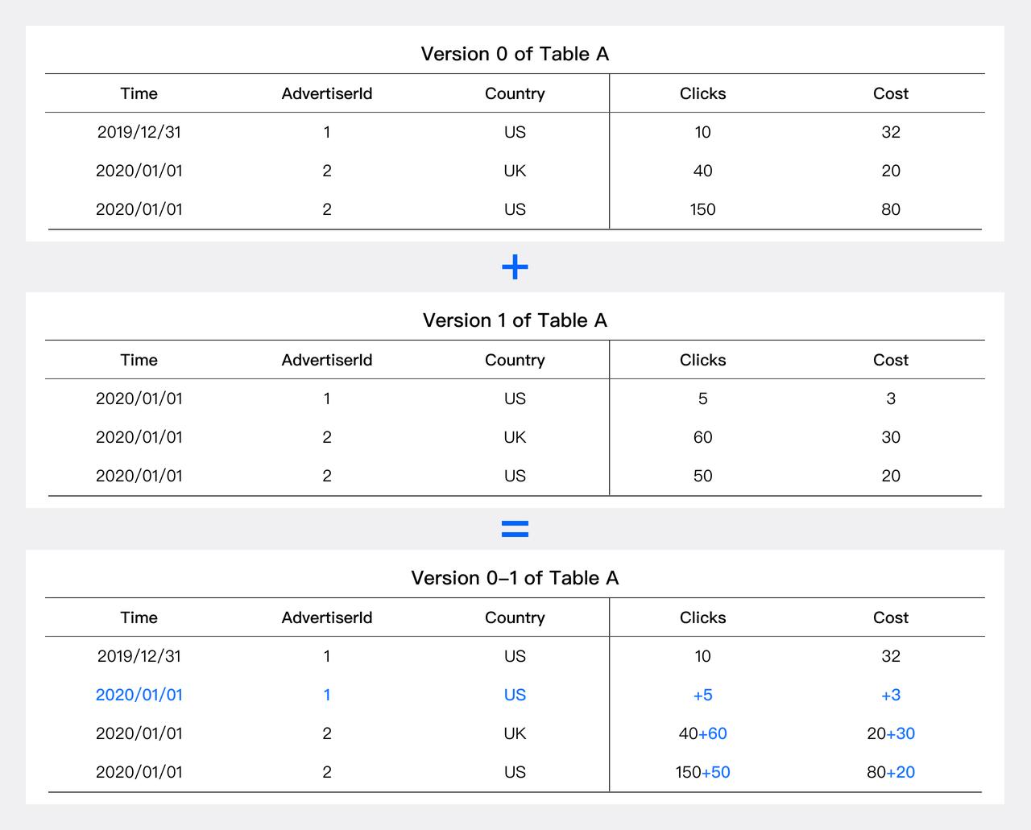Click Cost column header in Version 1 table
The width and height of the screenshot is (1031, 830).
pos(890,360)
